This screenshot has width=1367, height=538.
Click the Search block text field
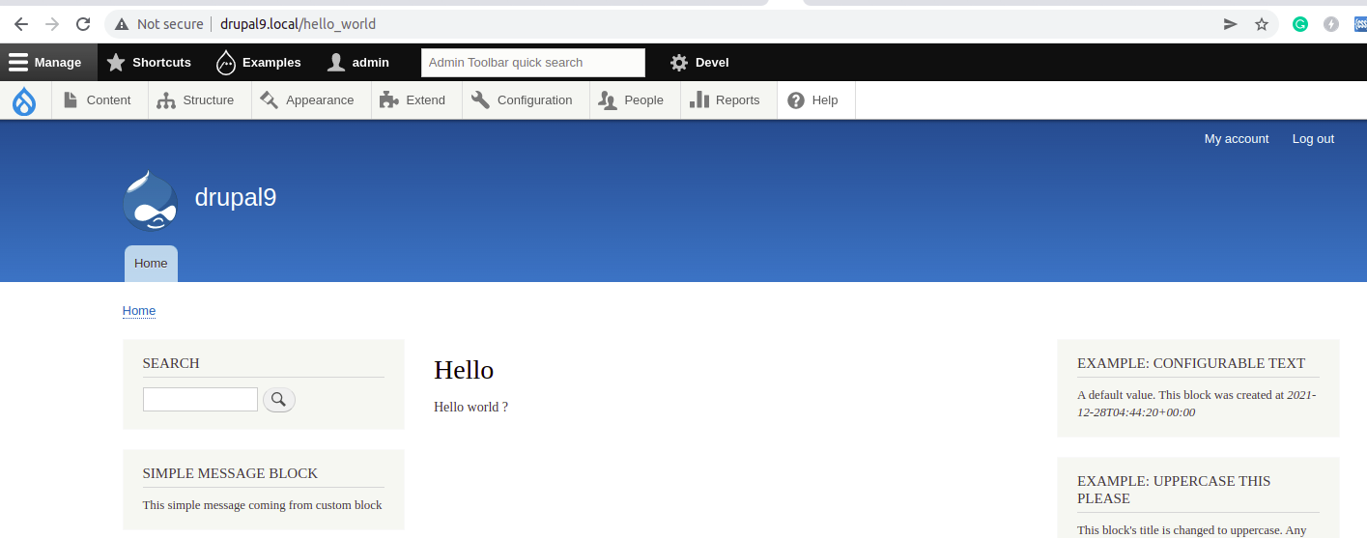point(200,400)
